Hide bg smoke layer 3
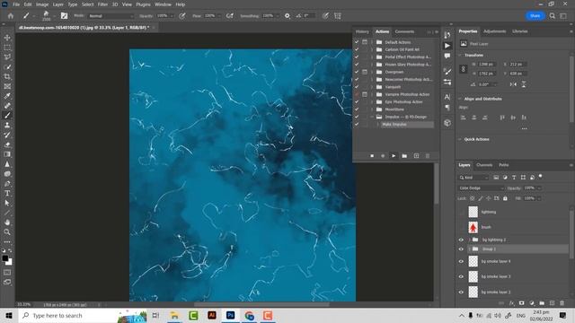The height and width of the screenshot is (323, 575). point(461,277)
